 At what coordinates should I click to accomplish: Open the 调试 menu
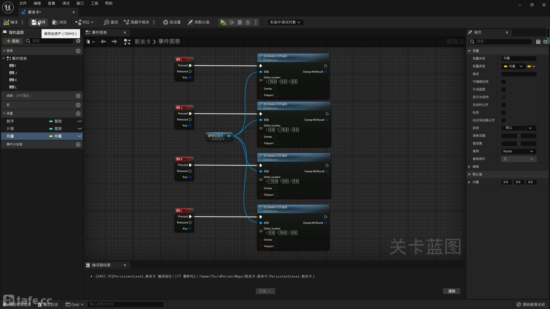(x=66, y=3)
